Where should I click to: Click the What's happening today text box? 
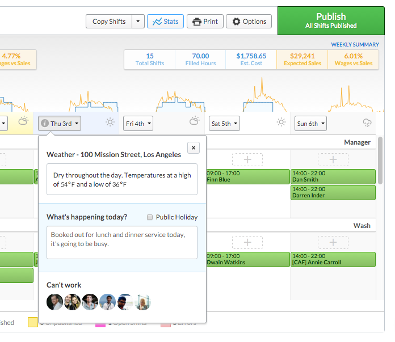pyautogui.click(x=122, y=242)
